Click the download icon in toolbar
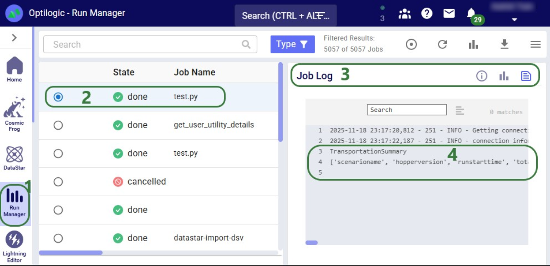This screenshot has width=550, height=266. pyautogui.click(x=504, y=45)
